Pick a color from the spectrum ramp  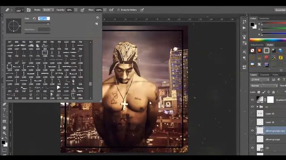pyautogui.click(x=268, y=40)
